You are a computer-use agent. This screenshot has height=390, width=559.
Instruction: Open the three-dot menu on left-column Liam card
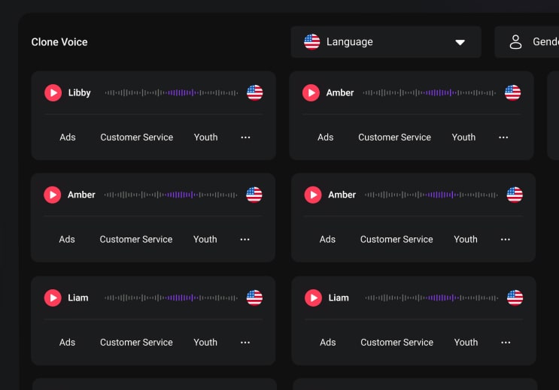coord(245,343)
